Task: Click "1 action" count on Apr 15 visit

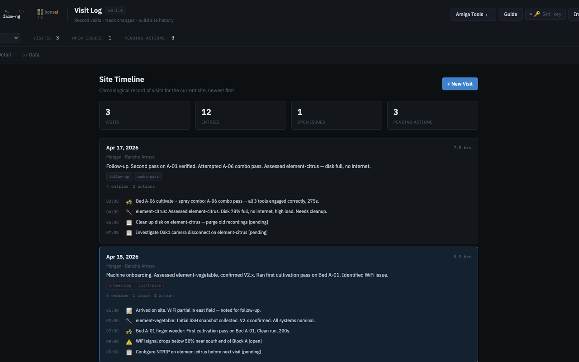Action: [164, 295]
